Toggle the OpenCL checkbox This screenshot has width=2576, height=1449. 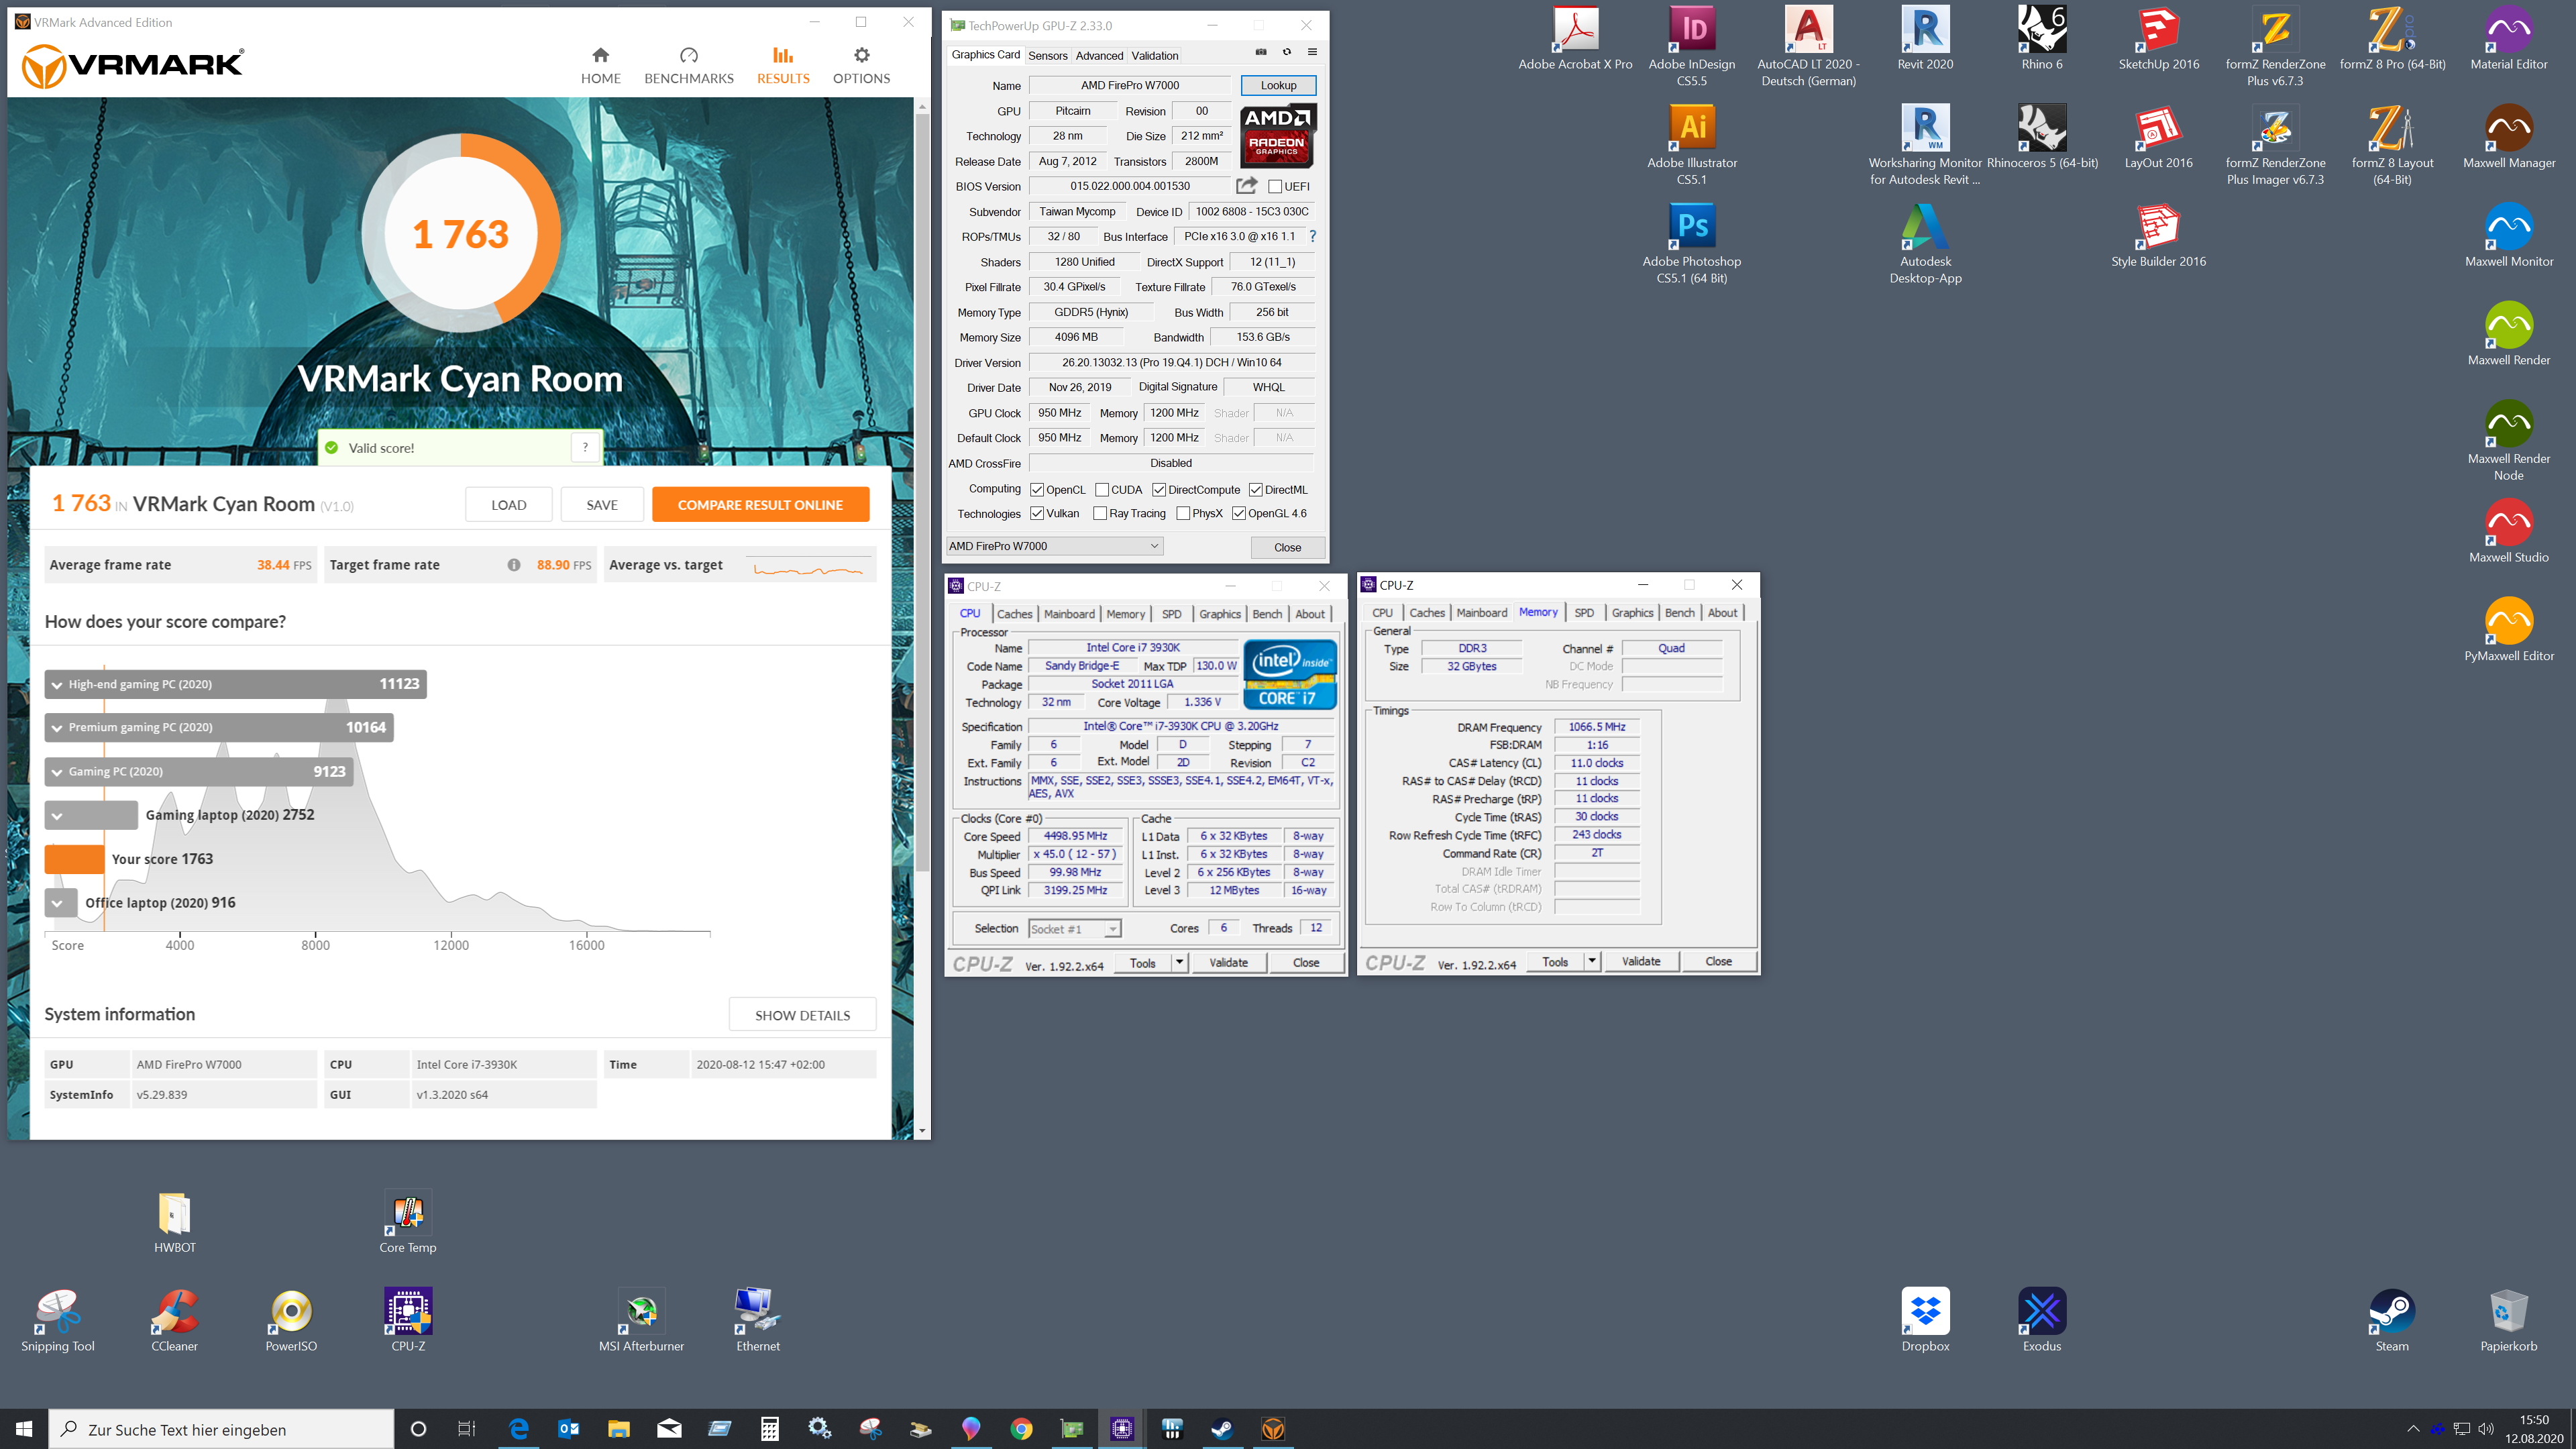coord(1037,490)
